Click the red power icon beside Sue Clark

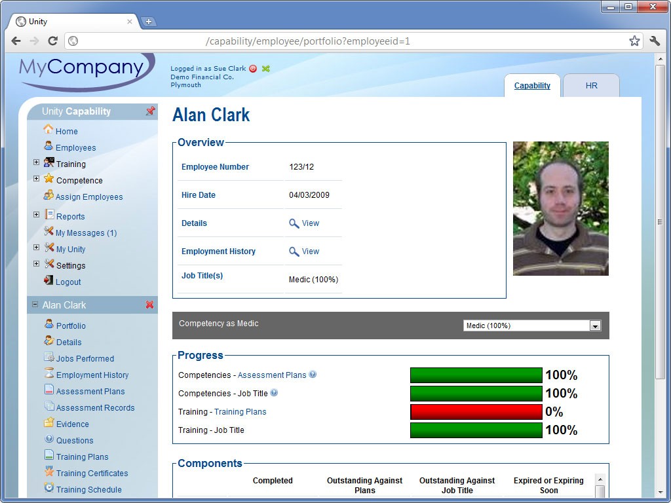(253, 68)
